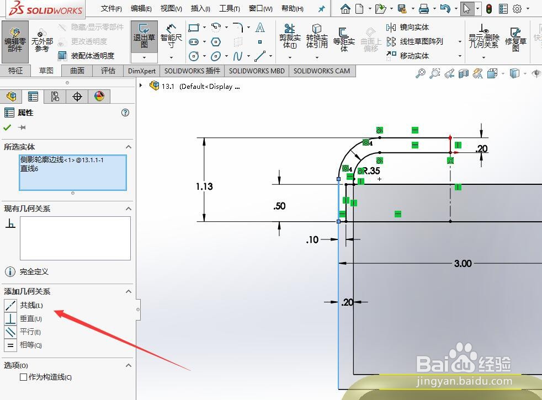Click Trim Entities (剪裁实体) tool
The image size is (542, 400).
coord(290,37)
